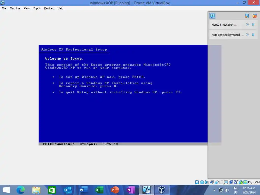
Task: Click the hard disk activity status icon
Action: (x=197, y=182)
